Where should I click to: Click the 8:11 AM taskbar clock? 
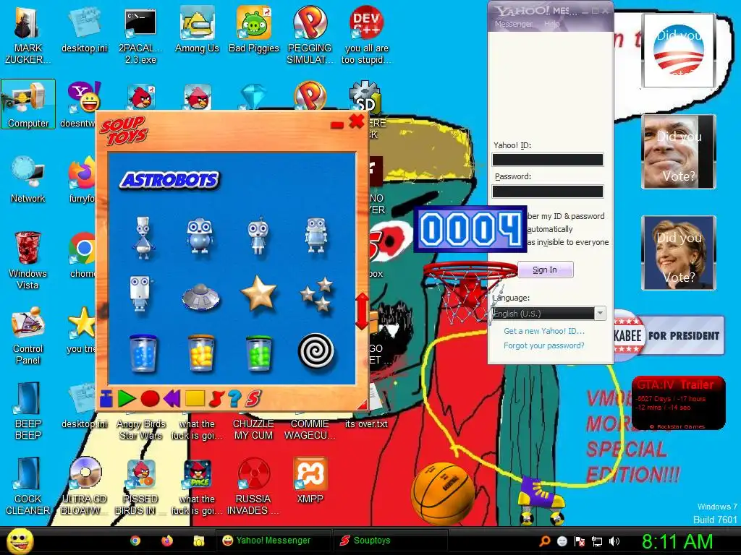coord(677,541)
